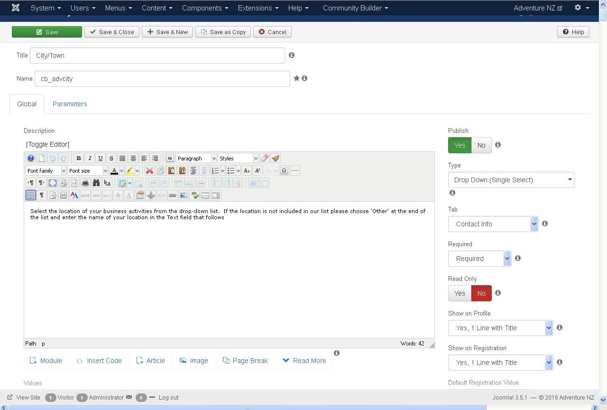Click the Name input field cb_advcity
Viewport: 607px width, 410px height.
[x=162, y=79]
